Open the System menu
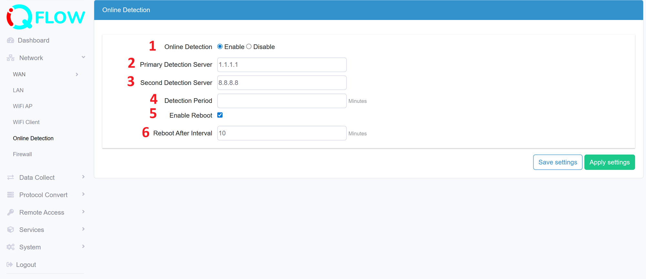 pyautogui.click(x=30, y=247)
